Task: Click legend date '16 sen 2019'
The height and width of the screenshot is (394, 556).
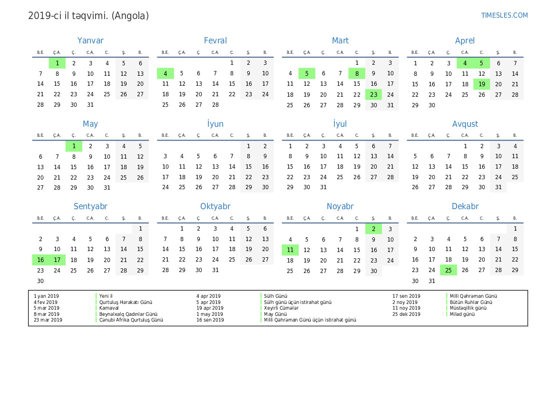Action: click(x=210, y=320)
